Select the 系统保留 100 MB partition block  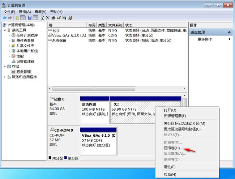point(95,110)
